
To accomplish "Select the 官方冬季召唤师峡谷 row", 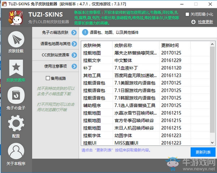I will [146, 120].
